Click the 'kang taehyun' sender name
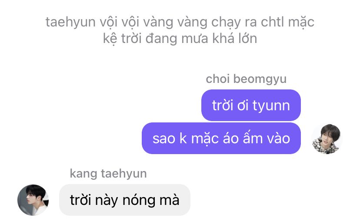This screenshot has width=360, height=224. [x=108, y=174]
